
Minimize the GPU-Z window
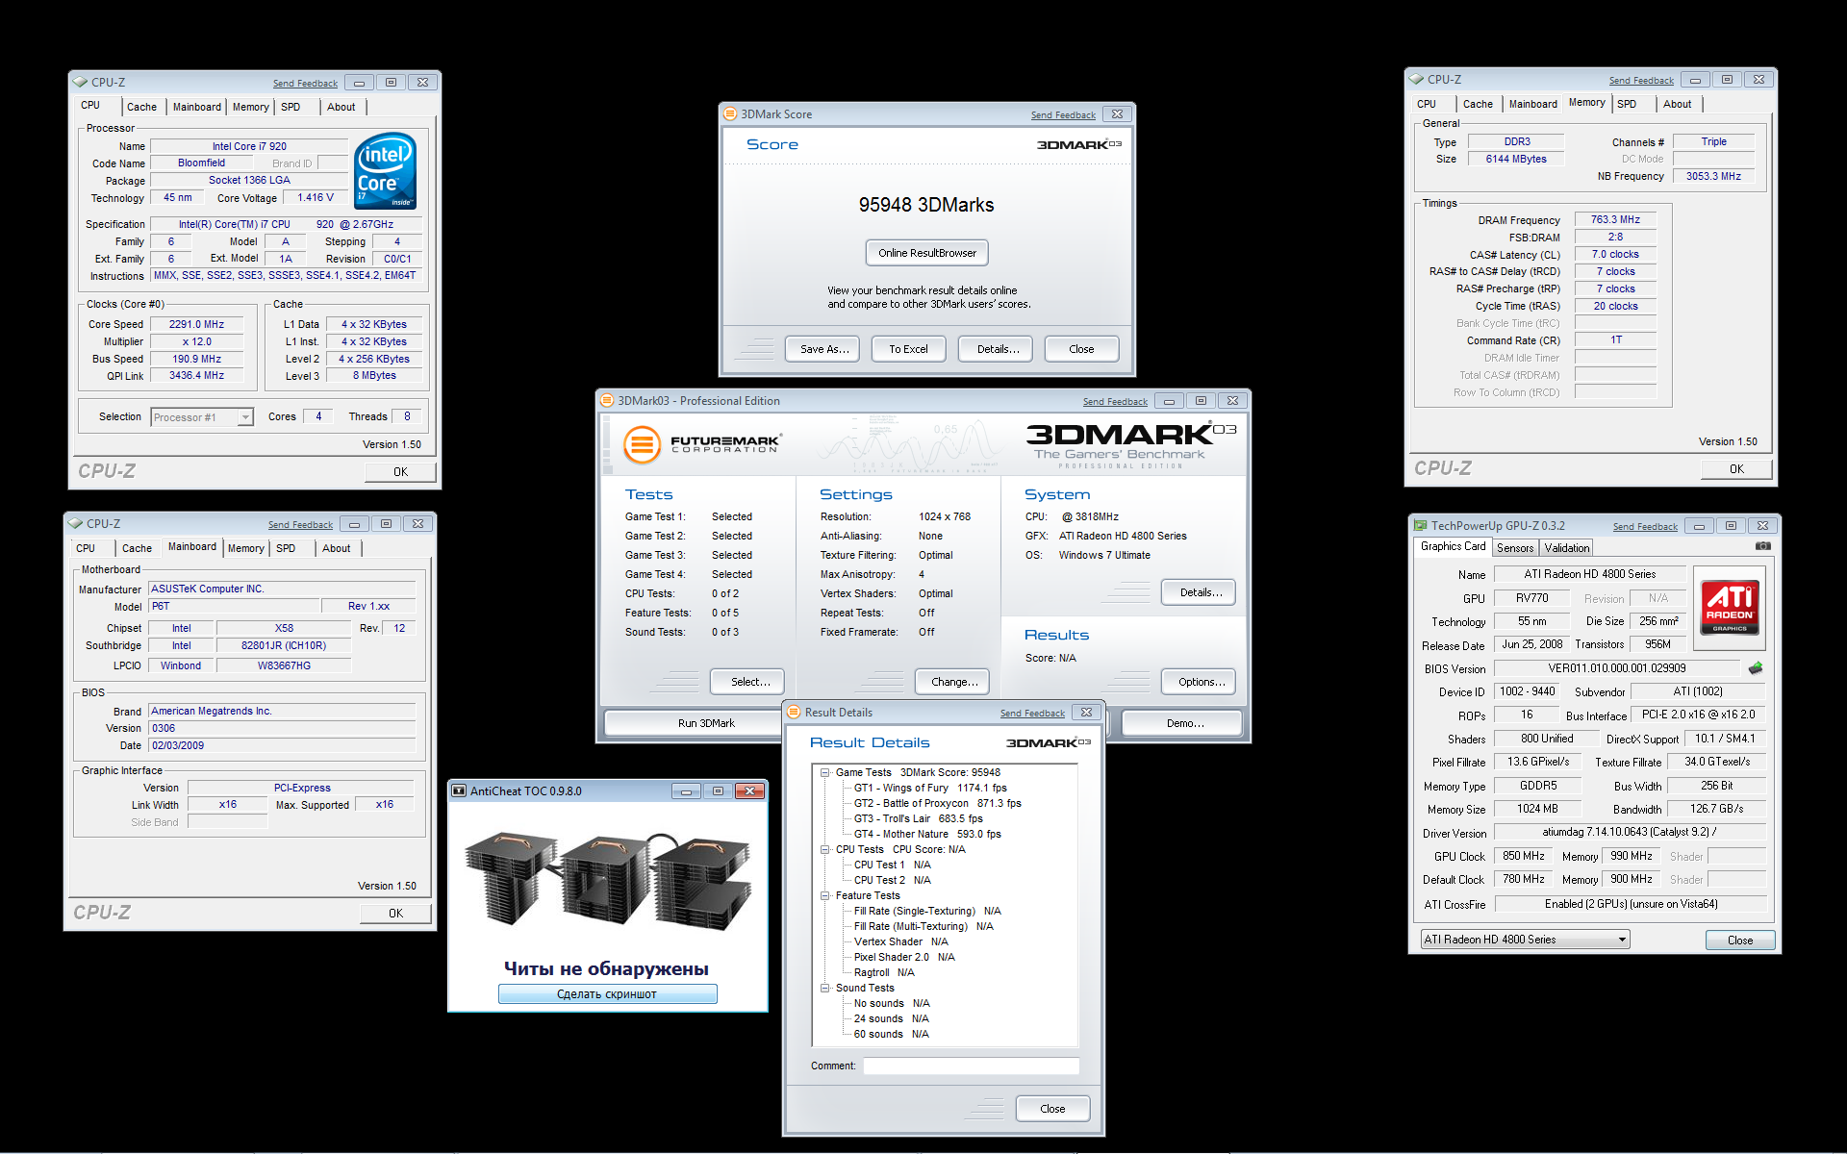[x=1699, y=526]
